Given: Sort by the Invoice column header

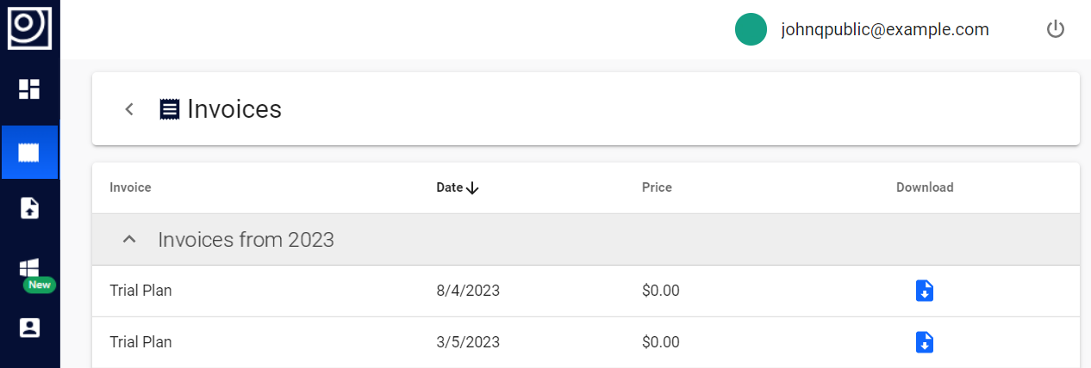Looking at the screenshot, I should pos(130,187).
